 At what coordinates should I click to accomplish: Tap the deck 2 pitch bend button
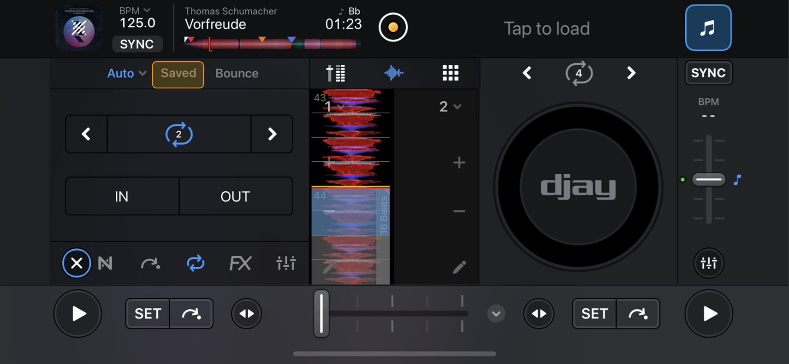[539, 314]
